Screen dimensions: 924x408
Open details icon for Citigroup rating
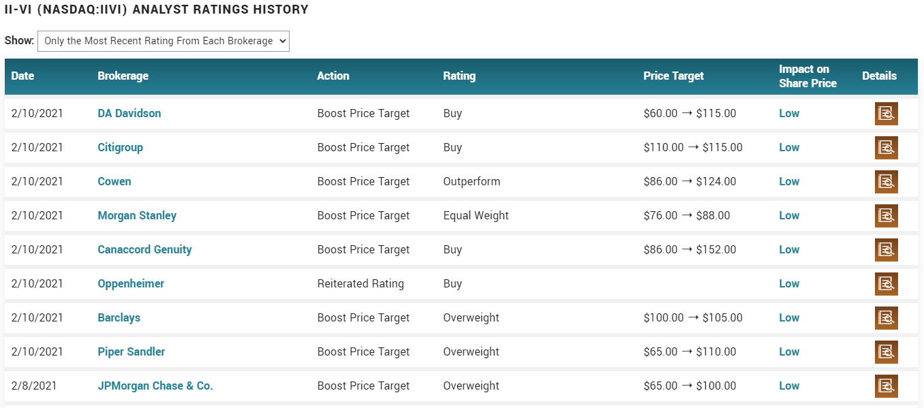(x=886, y=148)
